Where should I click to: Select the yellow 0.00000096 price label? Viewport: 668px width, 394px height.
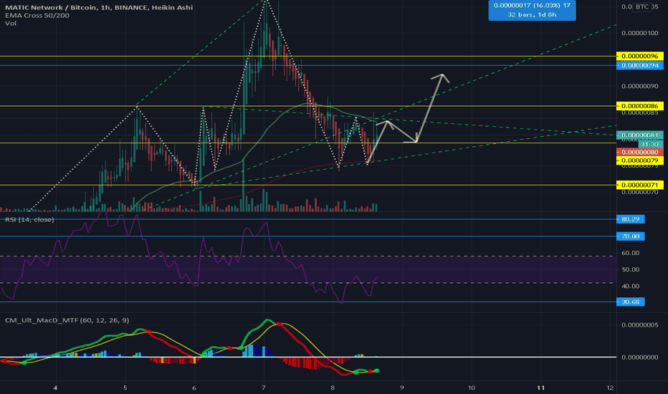(x=640, y=56)
